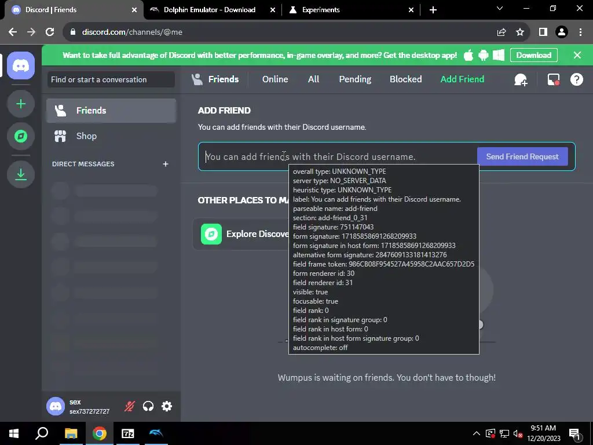Open Shop in the sidebar
This screenshot has height=445, width=593.
(111, 136)
